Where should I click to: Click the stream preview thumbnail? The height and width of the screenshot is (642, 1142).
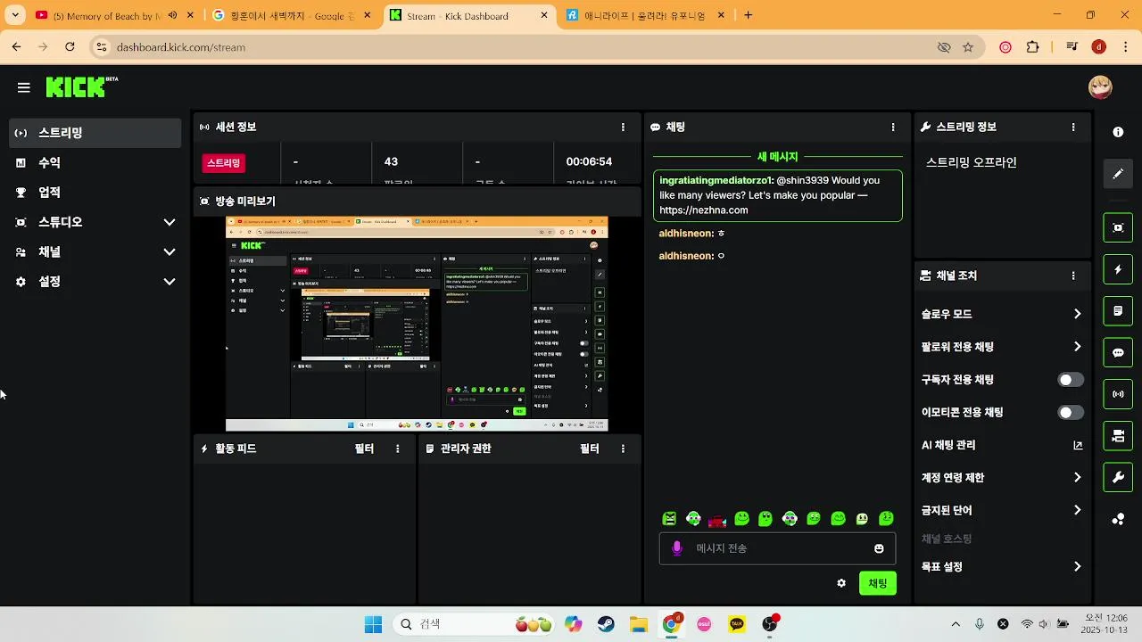coord(417,325)
